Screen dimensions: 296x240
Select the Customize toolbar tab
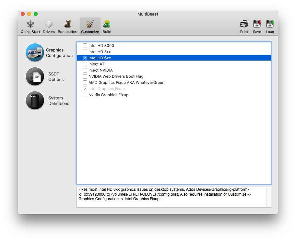click(90, 27)
